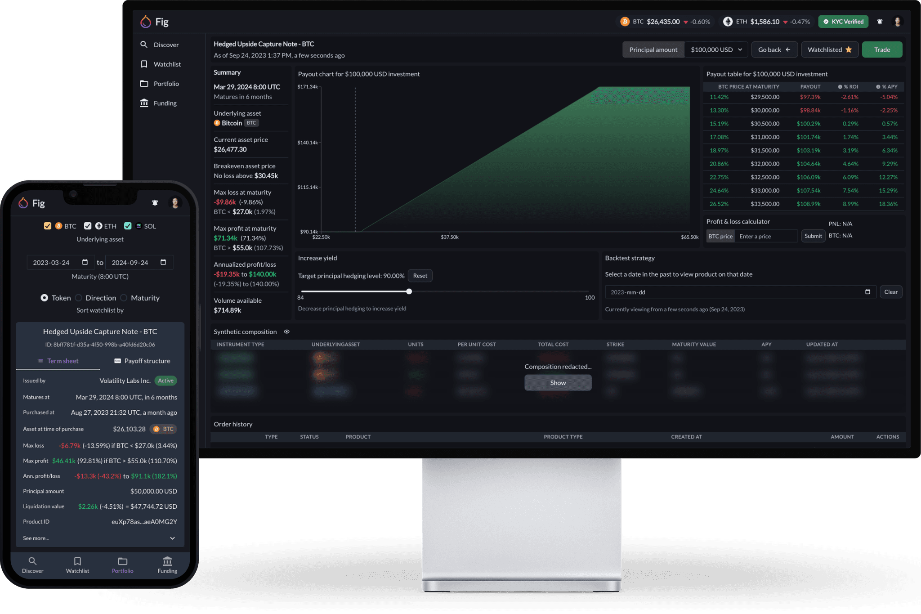Tap Funding icon in phone bottom bar
The image size is (921, 614).
click(x=167, y=561)
